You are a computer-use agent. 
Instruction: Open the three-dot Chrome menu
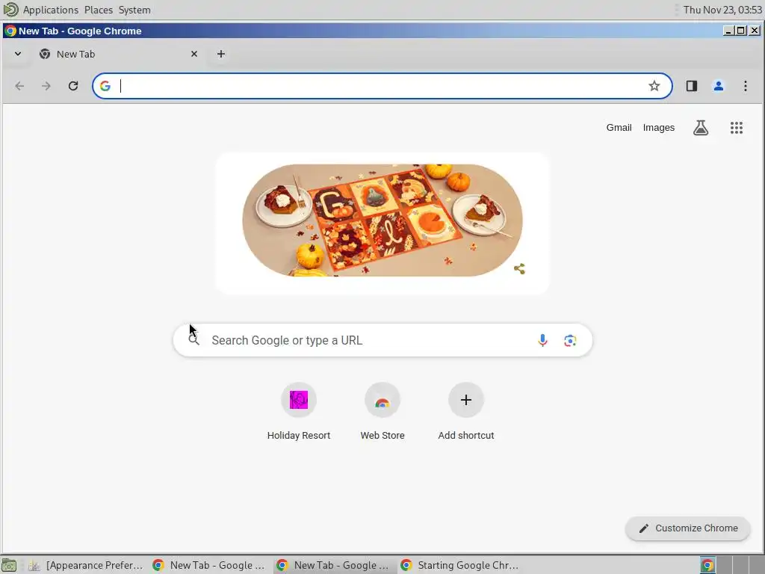745,87
